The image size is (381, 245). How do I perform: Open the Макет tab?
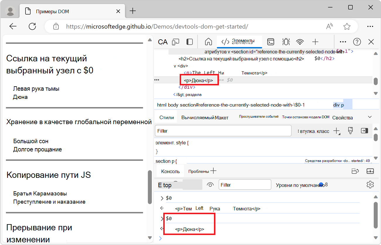[x=222, y=117]
